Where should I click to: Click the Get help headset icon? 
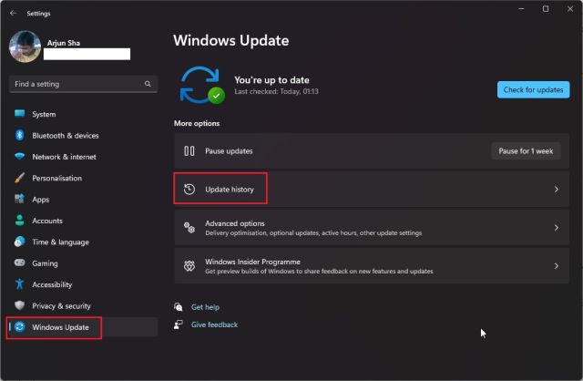[179, 306]
